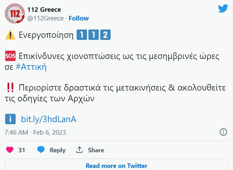233x170 pixels.
Task: Open the 112 Greece display name
Action: (x=44, y=9)
